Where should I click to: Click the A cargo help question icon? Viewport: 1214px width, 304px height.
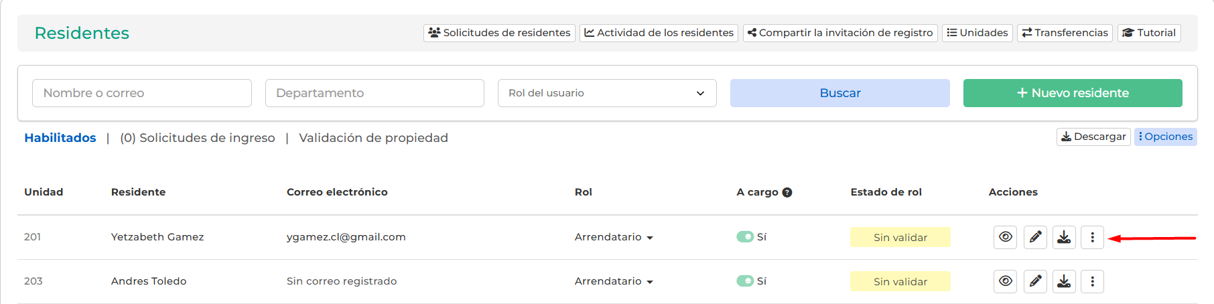pyautogui.click(x=787, y=192)
